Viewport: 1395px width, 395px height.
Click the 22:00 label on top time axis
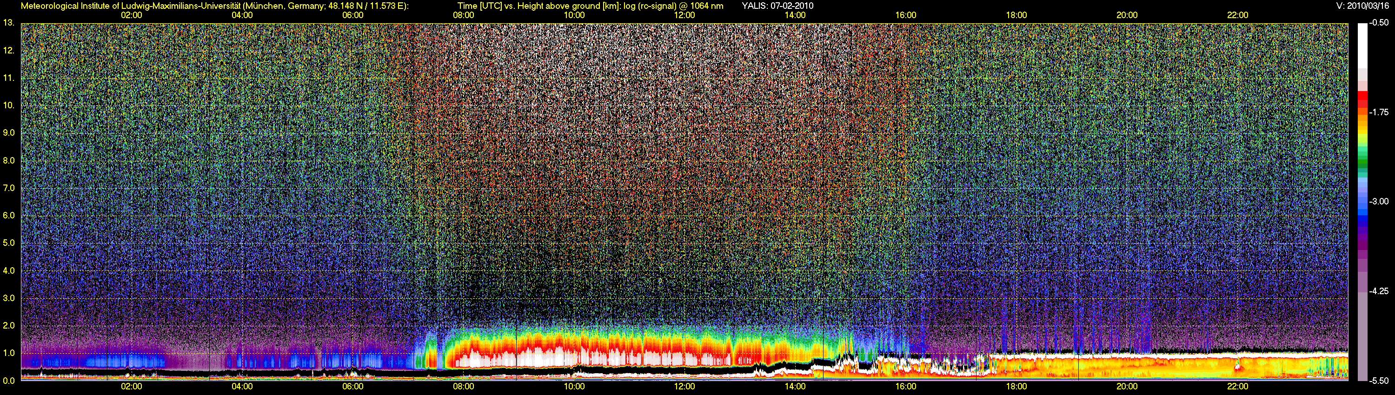click(x=1237, y=15)
